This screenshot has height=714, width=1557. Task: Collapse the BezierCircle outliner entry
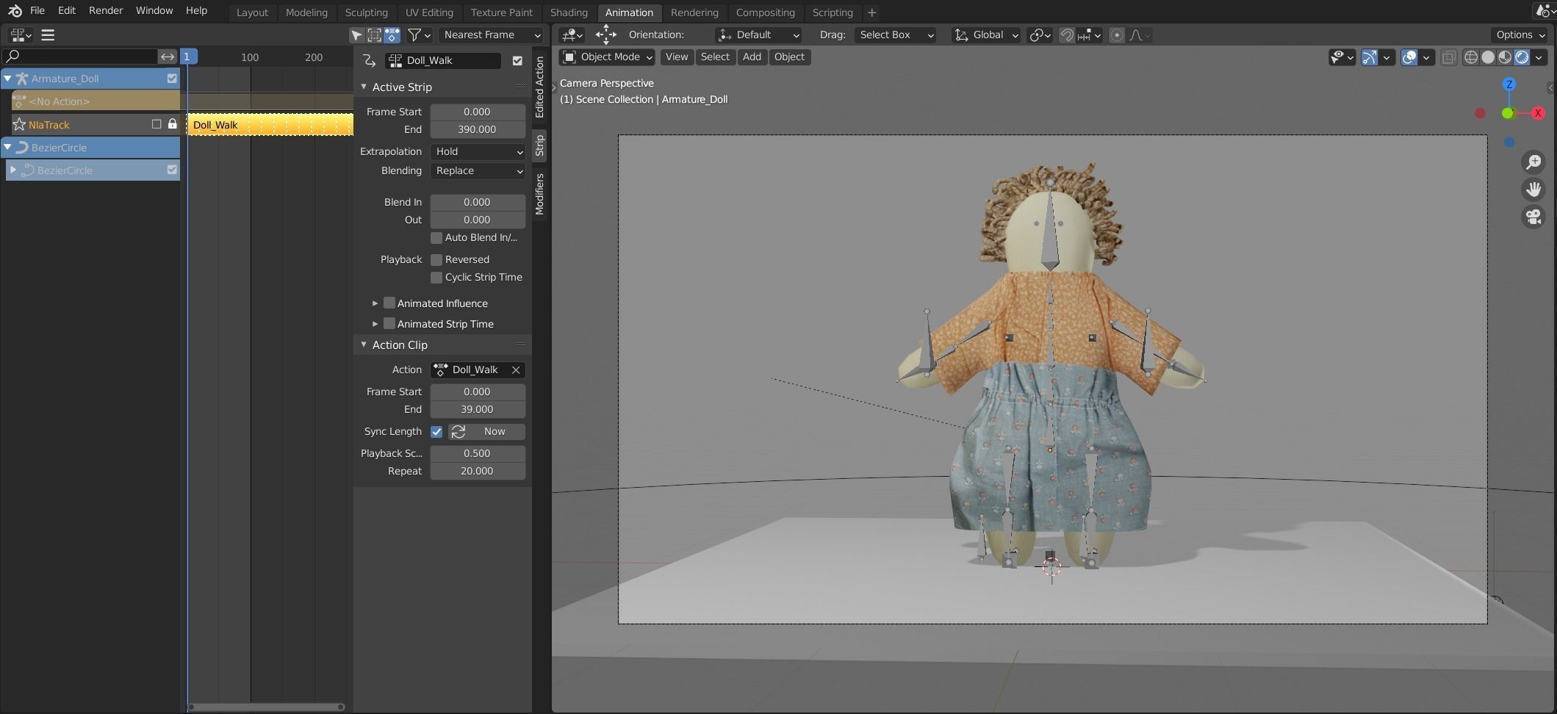8,147
